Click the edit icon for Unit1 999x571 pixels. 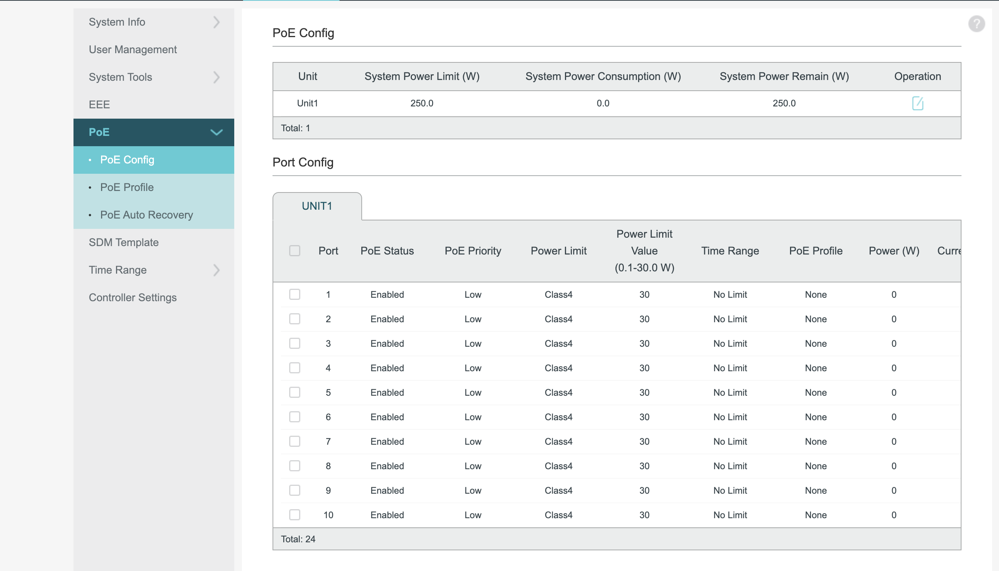917,103
